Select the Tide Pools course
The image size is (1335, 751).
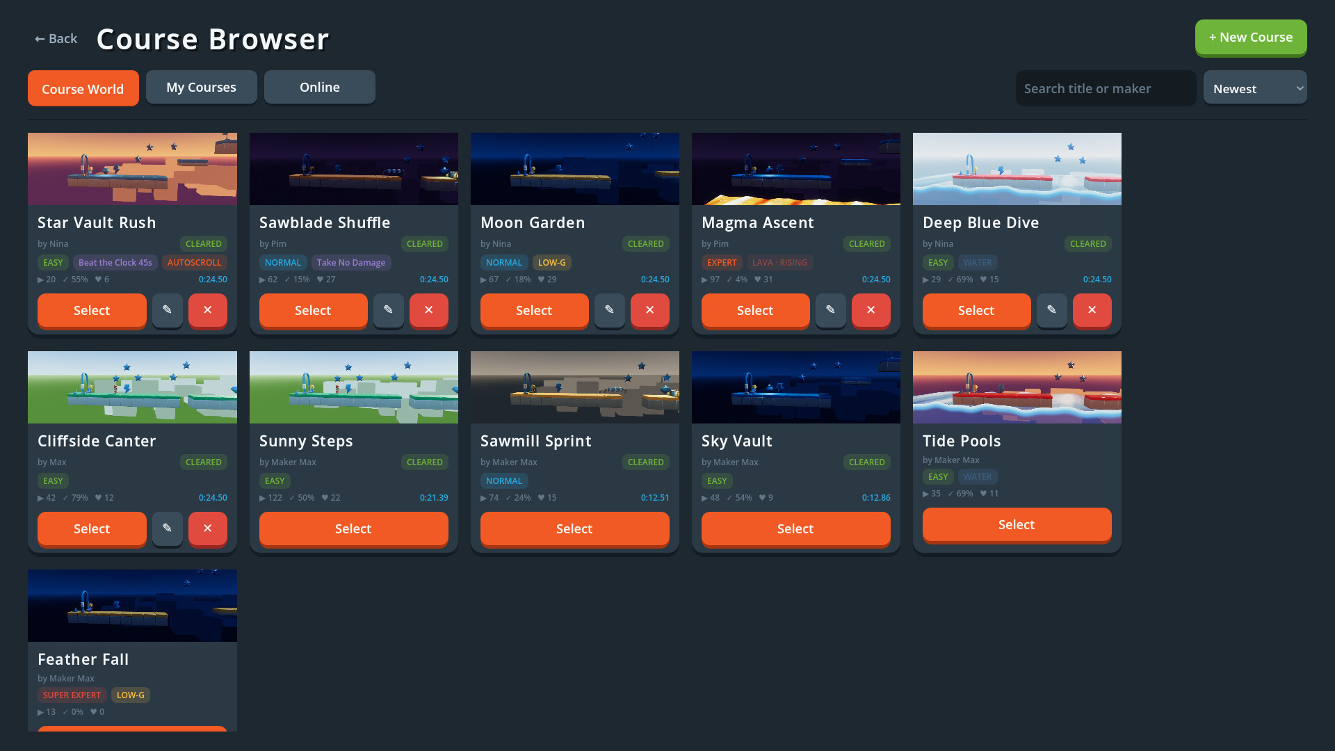(1017, 524)
